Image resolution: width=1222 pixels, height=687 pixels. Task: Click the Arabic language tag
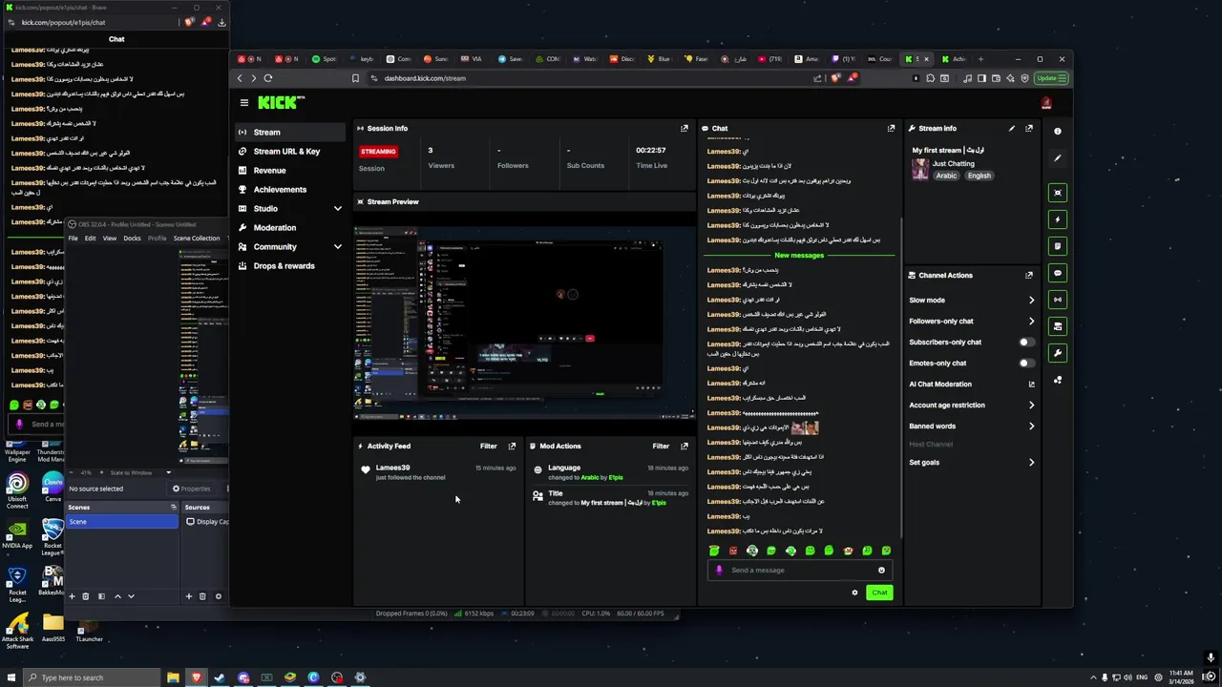click(x=946, y=176)
